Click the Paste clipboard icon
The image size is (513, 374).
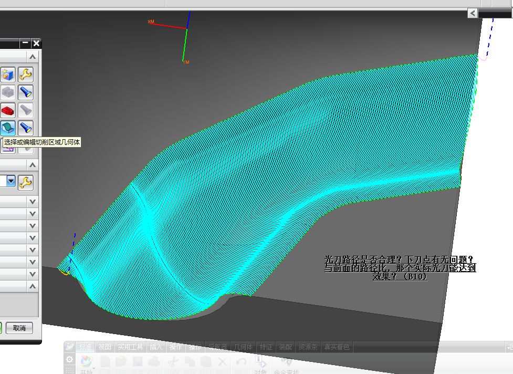[x=206, y=361]
